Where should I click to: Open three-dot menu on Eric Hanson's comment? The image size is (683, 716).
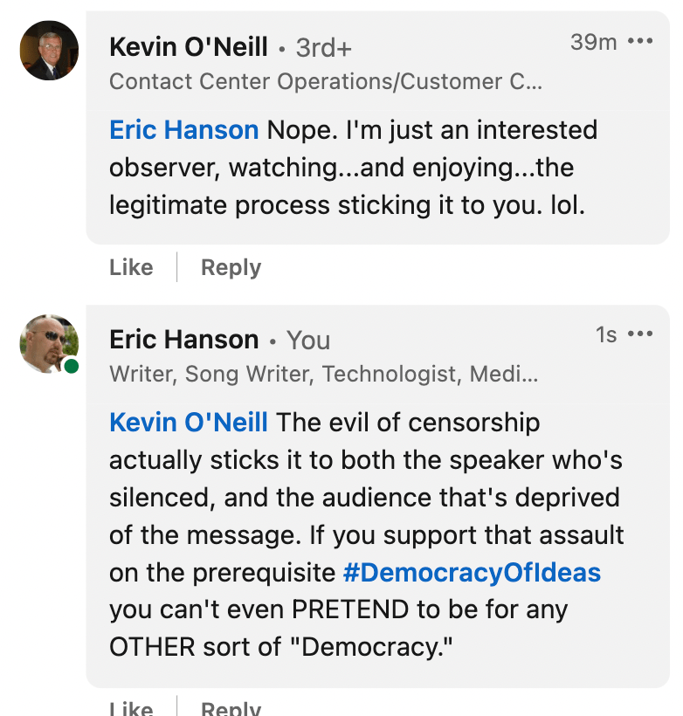pyautogui.click(x=640, y=334)
